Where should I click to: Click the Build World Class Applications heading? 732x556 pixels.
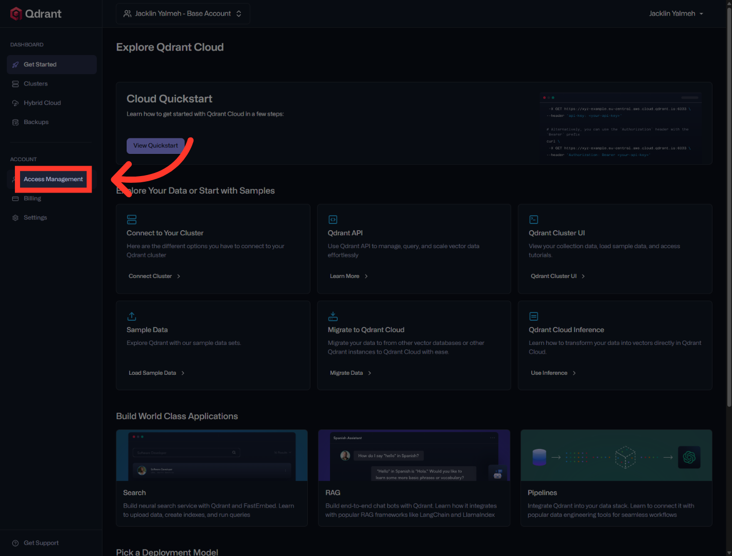tap(177, 416)
